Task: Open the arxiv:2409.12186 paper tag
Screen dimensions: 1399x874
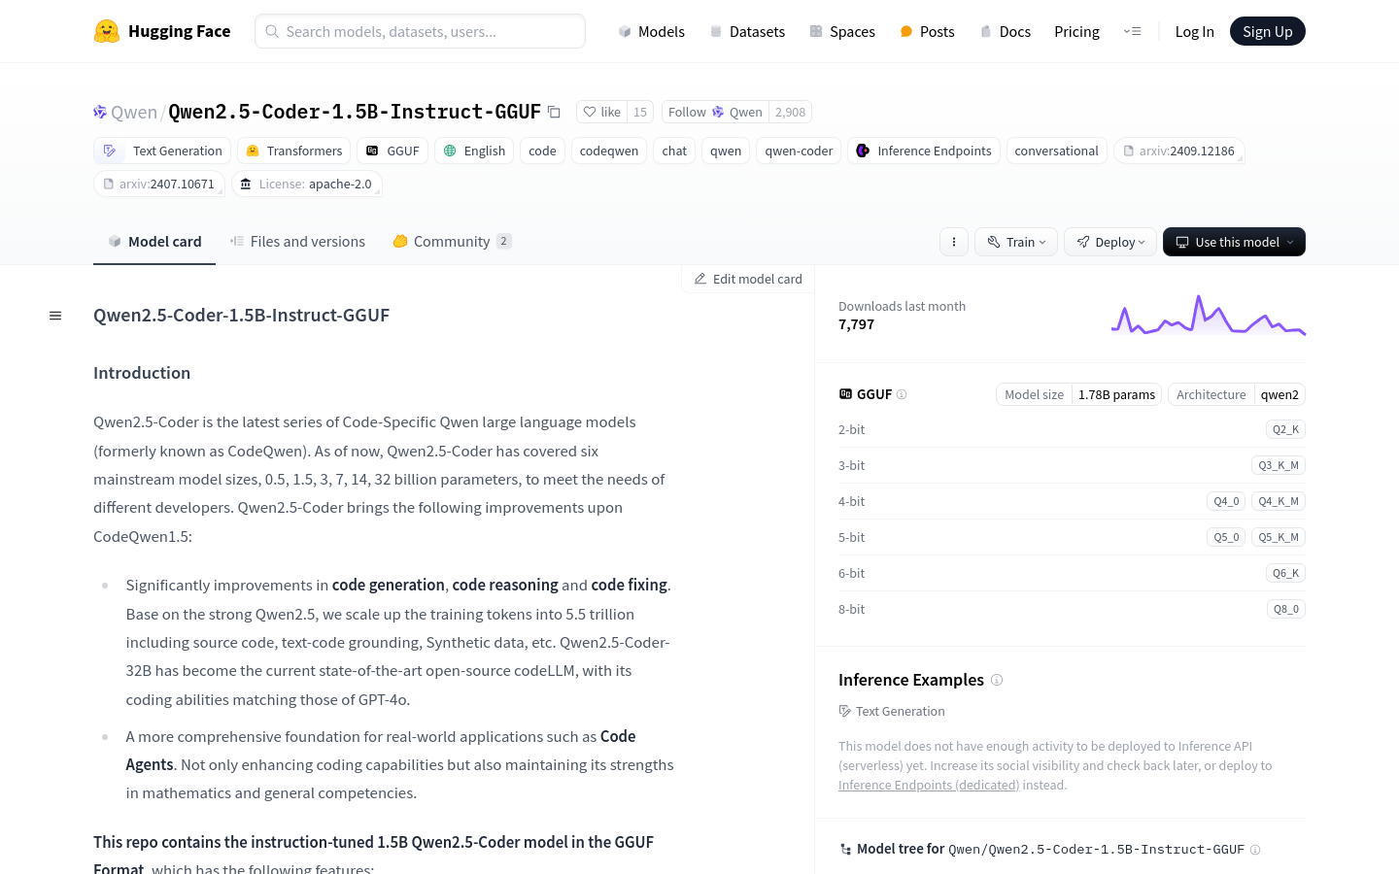Action: point(1178,151)
